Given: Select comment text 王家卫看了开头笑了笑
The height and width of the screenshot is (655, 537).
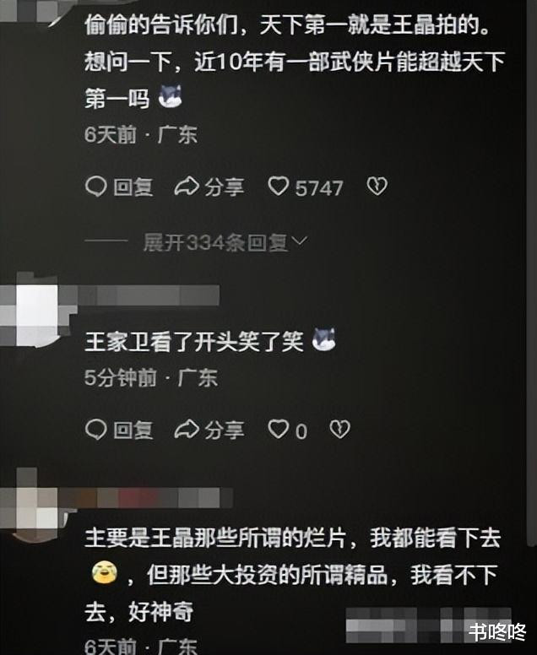Looking at the screenshot, I should tap(194, 342).
